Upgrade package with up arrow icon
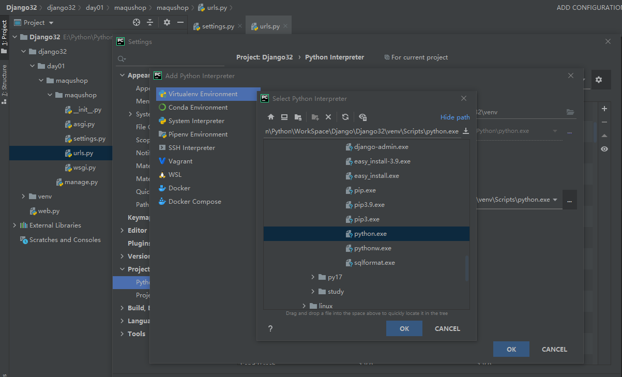The height and width of the screenshot is (377, 622). point(604,135)
